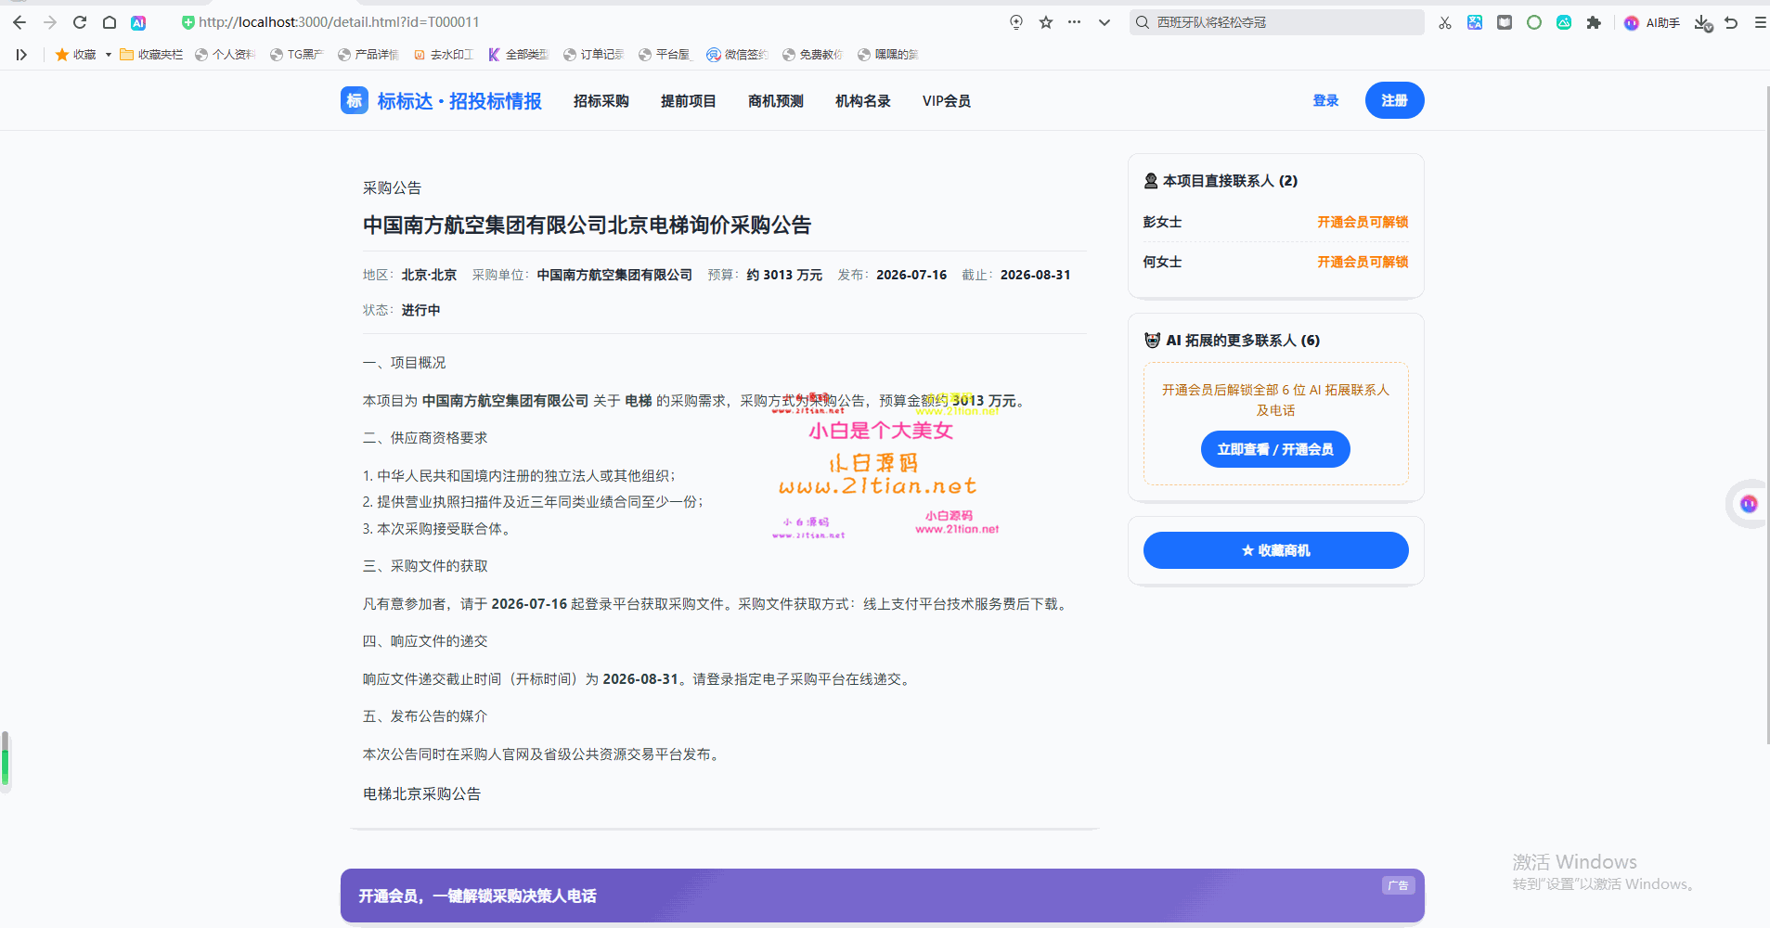Expand the address bar dropdown chevron

pyautogui.click(x=1105, y=22)
